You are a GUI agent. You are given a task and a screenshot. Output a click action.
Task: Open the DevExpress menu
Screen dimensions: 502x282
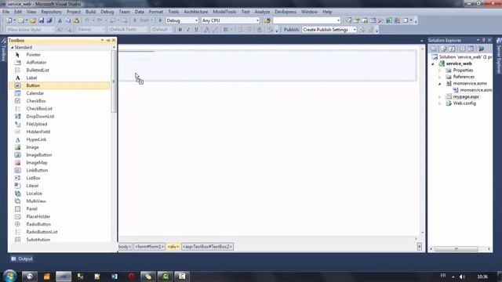click(286, 12)
